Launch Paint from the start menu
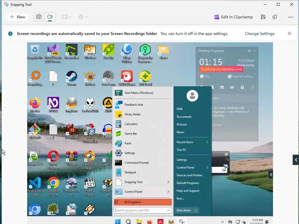Screen dimensions: 299x224 (142, 143)
